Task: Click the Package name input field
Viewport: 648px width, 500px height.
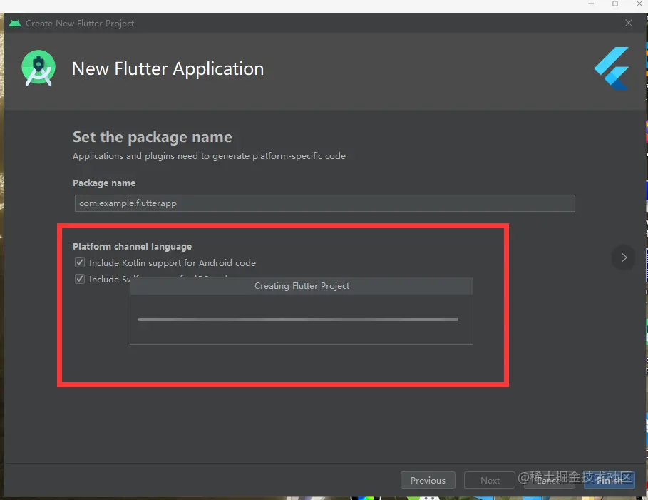Action: tap(324, 203)
